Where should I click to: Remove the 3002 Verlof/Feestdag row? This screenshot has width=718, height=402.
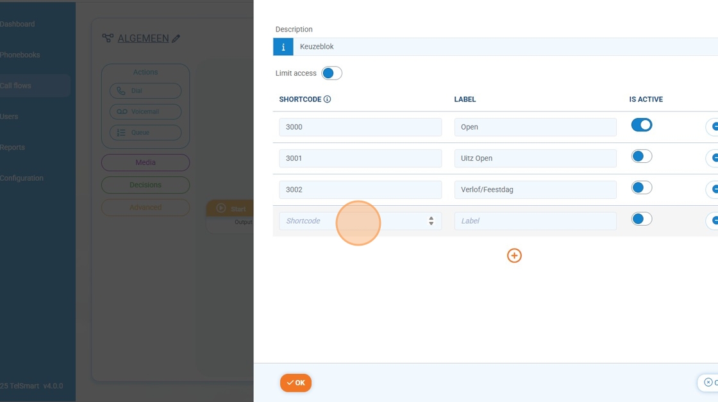point(713,190)
